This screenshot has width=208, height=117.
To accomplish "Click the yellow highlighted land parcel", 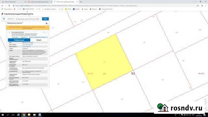I will (x=104, y=62).
